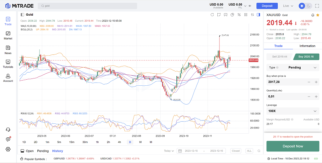
Task: Open the 100X Leverage dropdown
Action: tap(293, 111)
